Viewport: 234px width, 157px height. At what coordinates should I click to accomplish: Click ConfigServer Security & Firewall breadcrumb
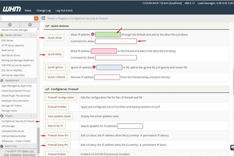(x=89, y=19)
